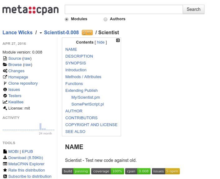Viewport: 220px width, 179px height.
Task: Open the Browse link
Action: pyautogui.click(x=15, y=65)
